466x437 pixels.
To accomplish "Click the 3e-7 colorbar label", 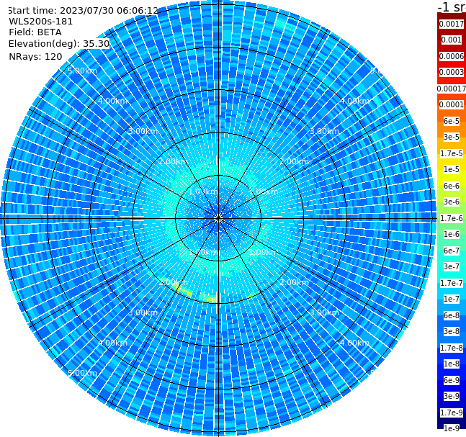I will click(x=452, y=266).
